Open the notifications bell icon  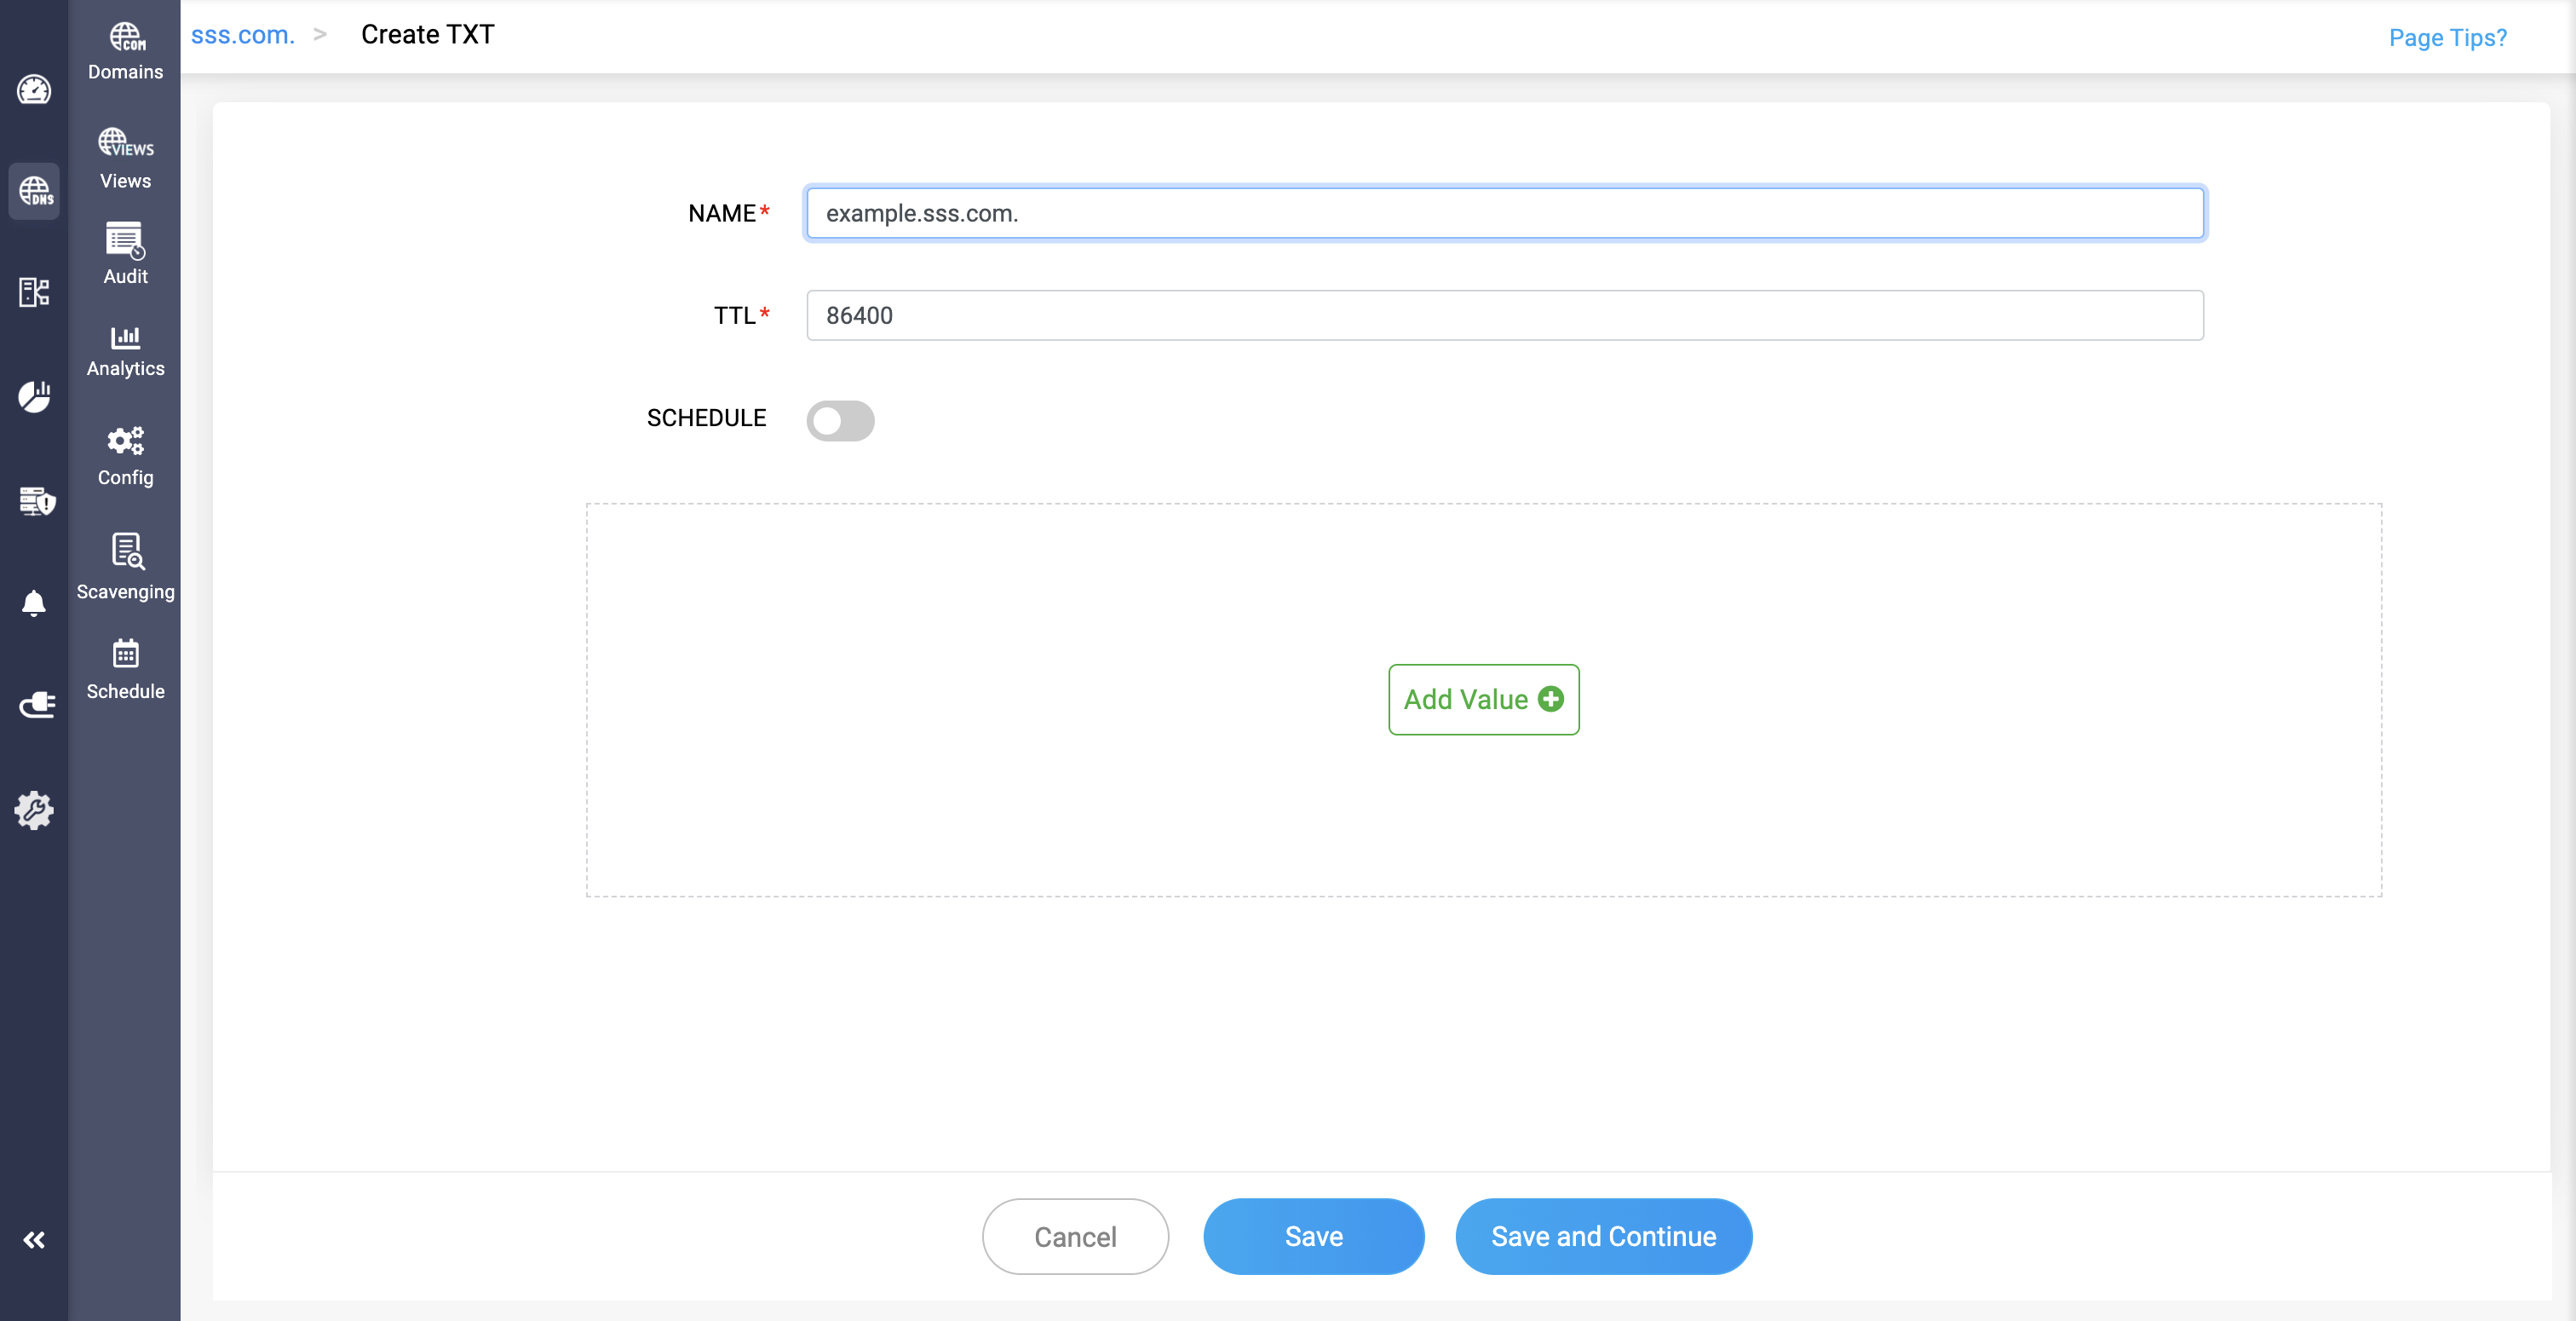point(34,603)
